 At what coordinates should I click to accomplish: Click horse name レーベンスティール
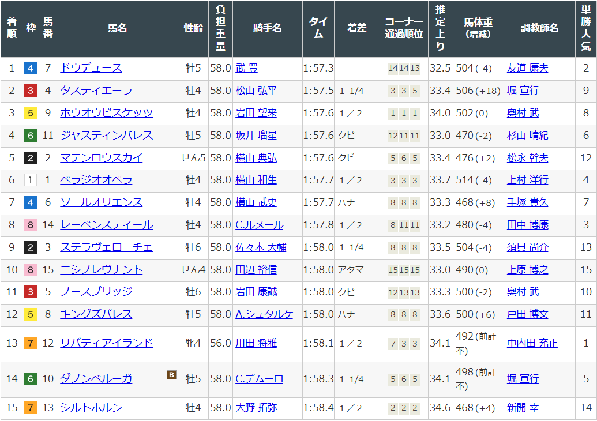pyautogui.click(x=107, y=225)
